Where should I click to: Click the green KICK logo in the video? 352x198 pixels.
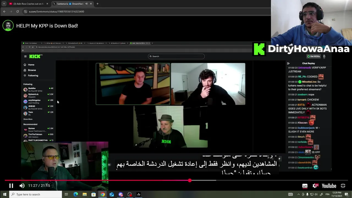[36, 56]
